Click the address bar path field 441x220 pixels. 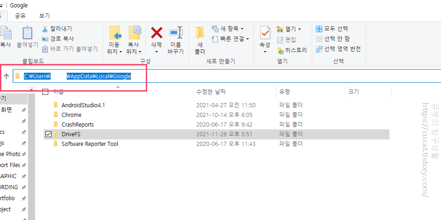click(227, 76)
